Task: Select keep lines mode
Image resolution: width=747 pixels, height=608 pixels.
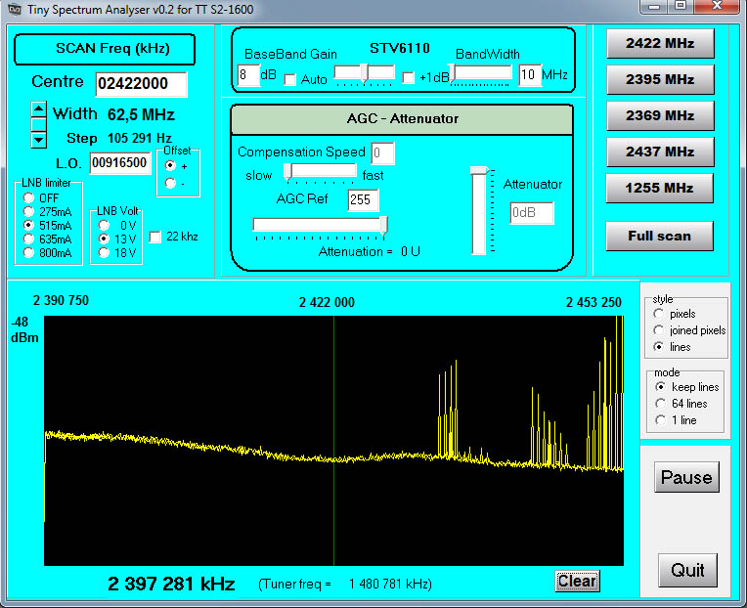Action: [x=660, y=387]
